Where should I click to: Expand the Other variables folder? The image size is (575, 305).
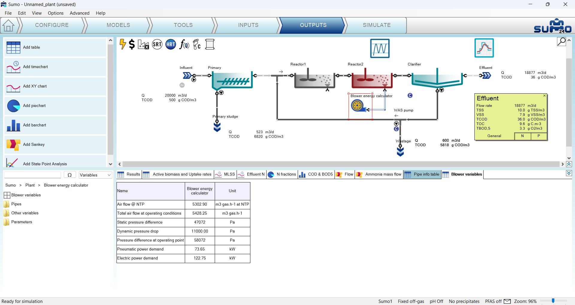click(6, 213)
